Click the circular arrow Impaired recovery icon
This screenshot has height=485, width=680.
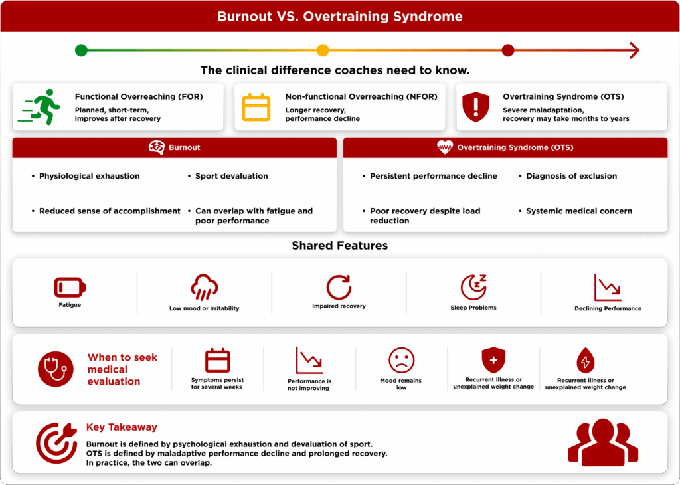click(x=339, y=287)
